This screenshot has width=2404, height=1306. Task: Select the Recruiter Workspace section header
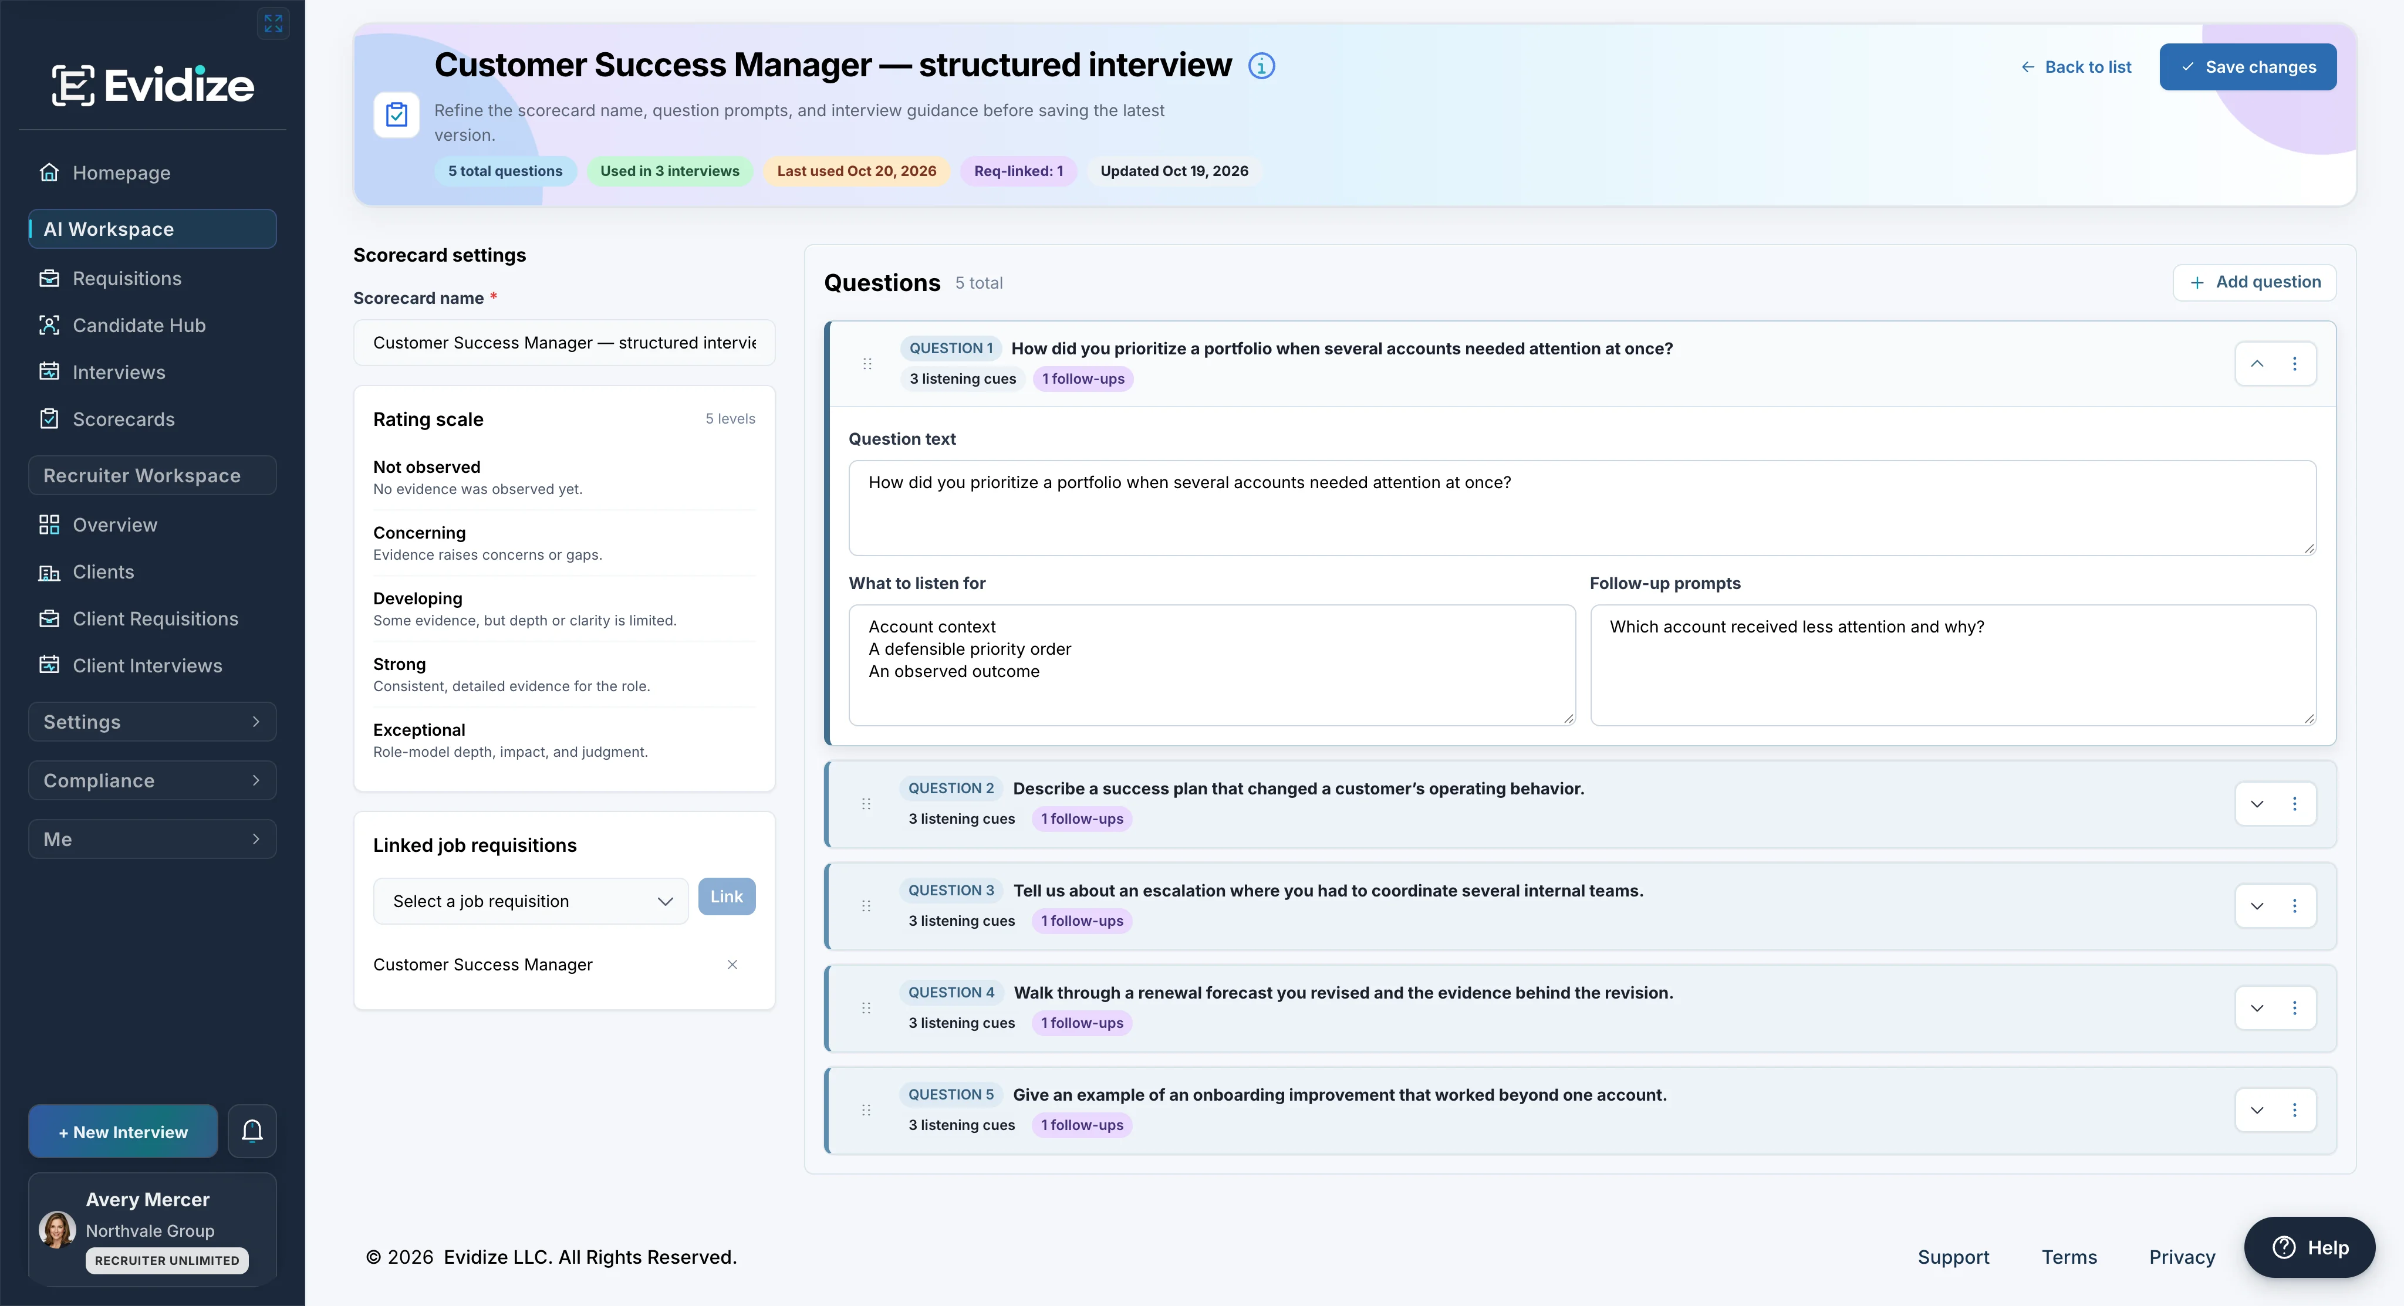[x=152, y=475]
